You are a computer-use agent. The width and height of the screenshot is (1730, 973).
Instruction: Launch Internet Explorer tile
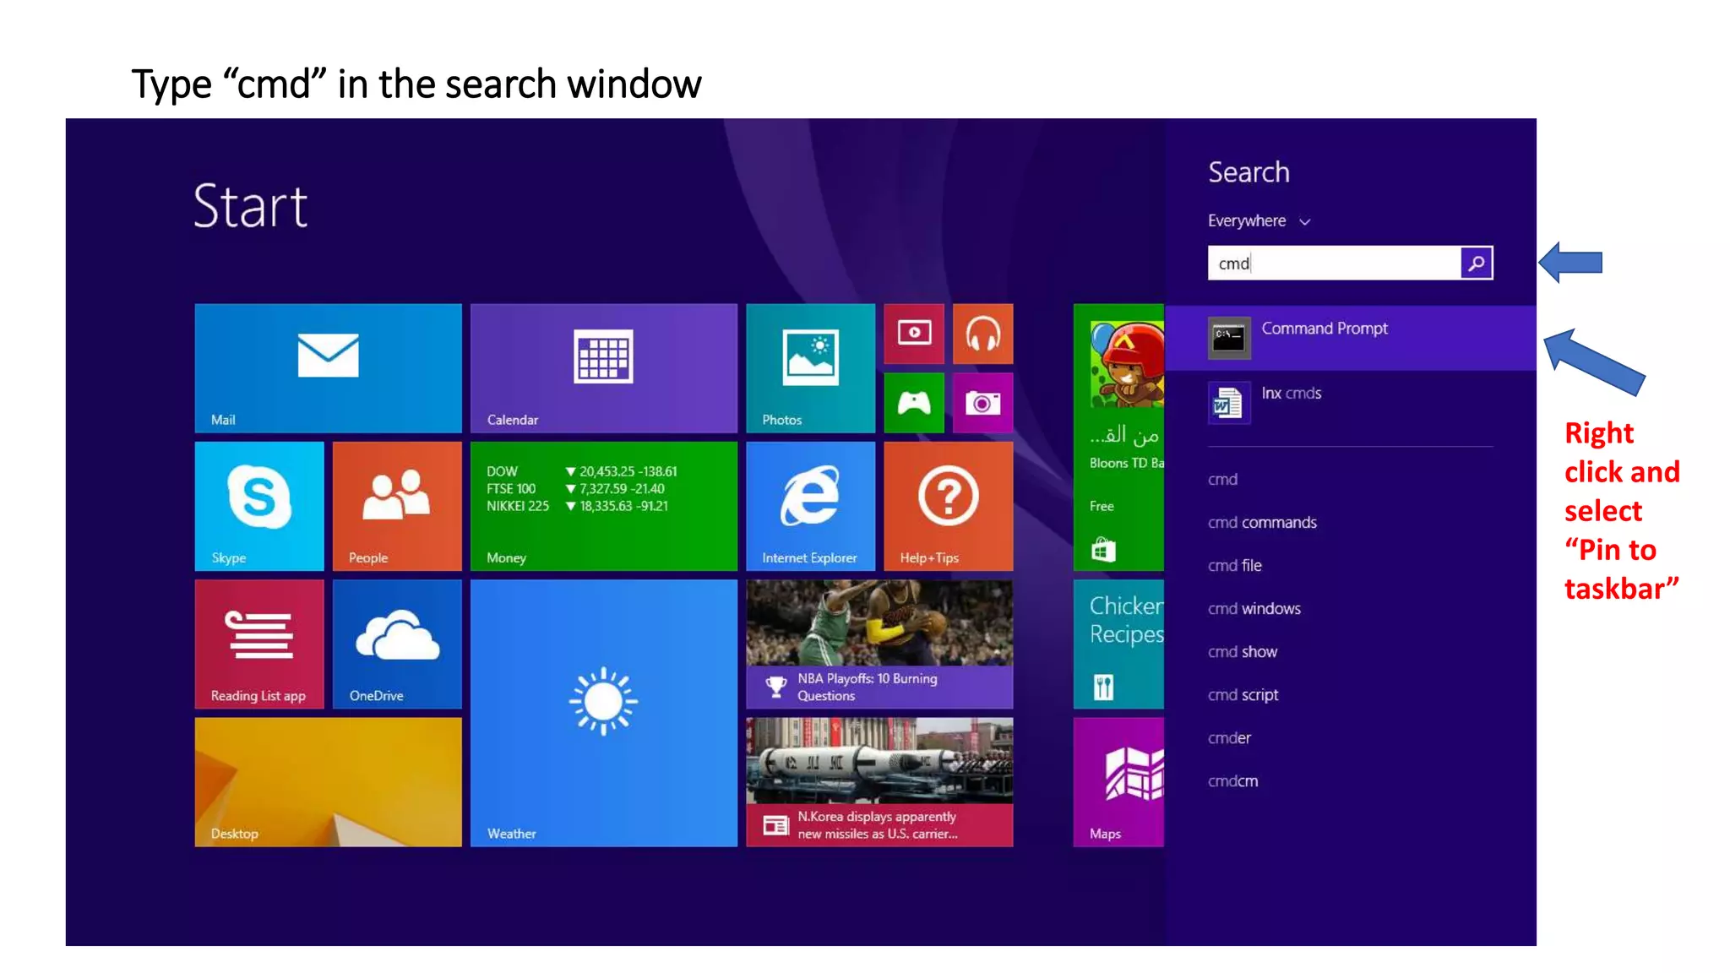[810, 506]
